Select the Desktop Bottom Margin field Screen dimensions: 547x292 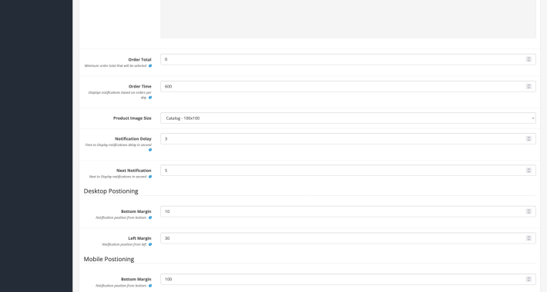click(347, 211)
